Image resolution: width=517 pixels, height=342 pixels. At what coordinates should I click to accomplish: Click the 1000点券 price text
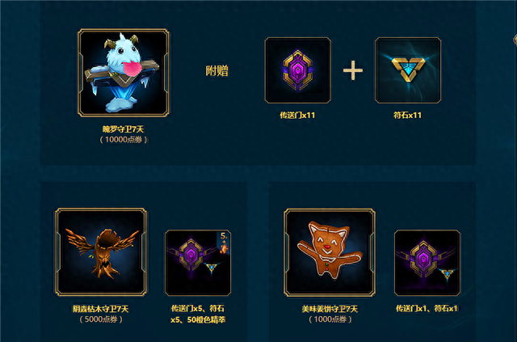pyautogui.click(x=330, y=319)
